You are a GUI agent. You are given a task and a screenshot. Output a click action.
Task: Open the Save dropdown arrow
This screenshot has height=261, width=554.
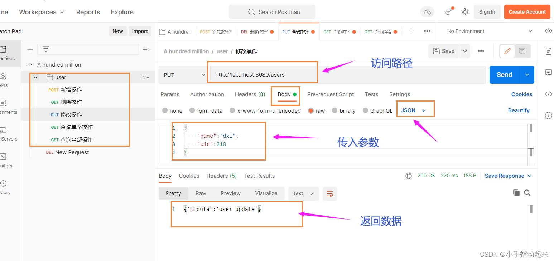click(465, 51)
